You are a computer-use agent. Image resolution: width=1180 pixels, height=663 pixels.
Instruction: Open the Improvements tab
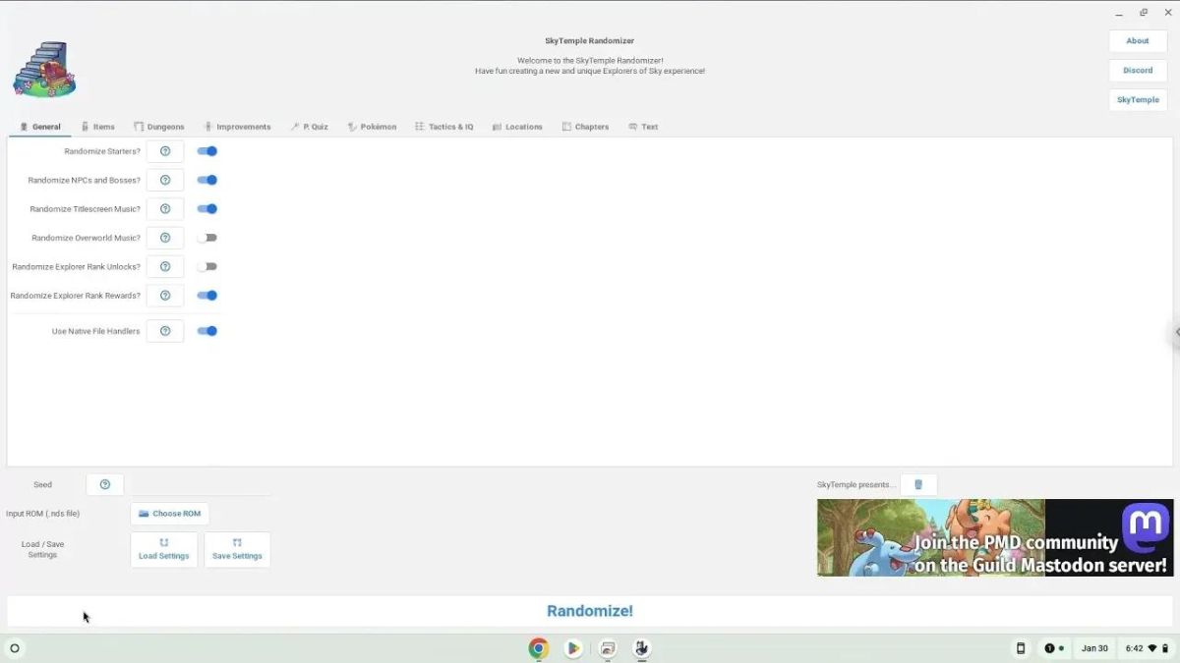(x=237, y=127)
